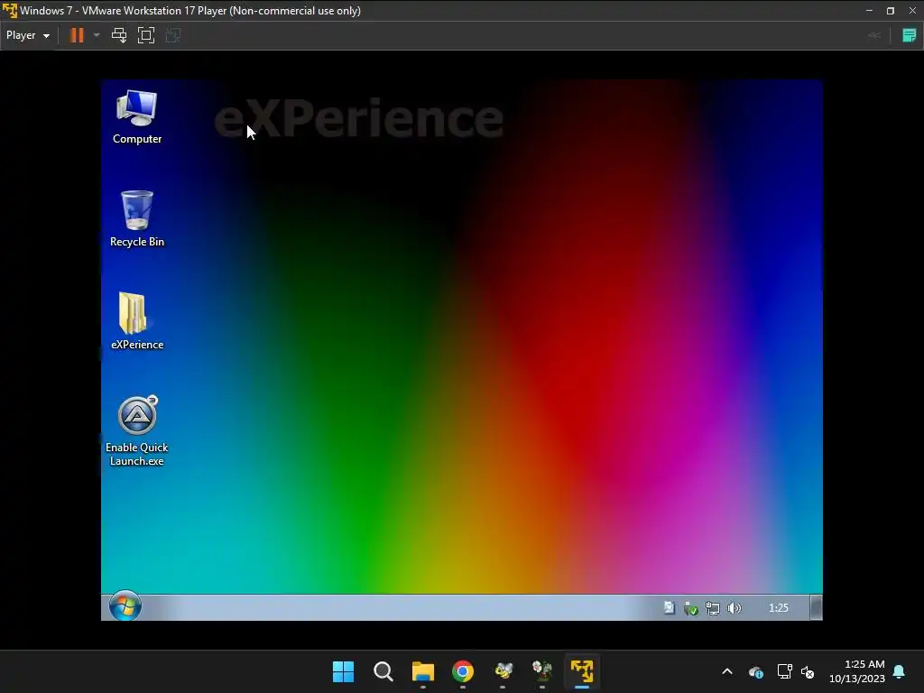Open the Windows 11 Start button
This screenshot has width=924, height=693.
pos(343,671)
